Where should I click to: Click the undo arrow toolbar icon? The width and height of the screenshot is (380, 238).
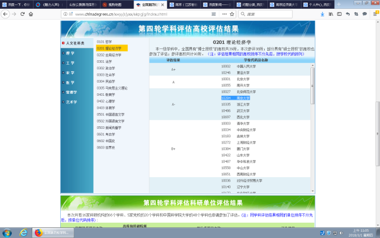point(348,14)
